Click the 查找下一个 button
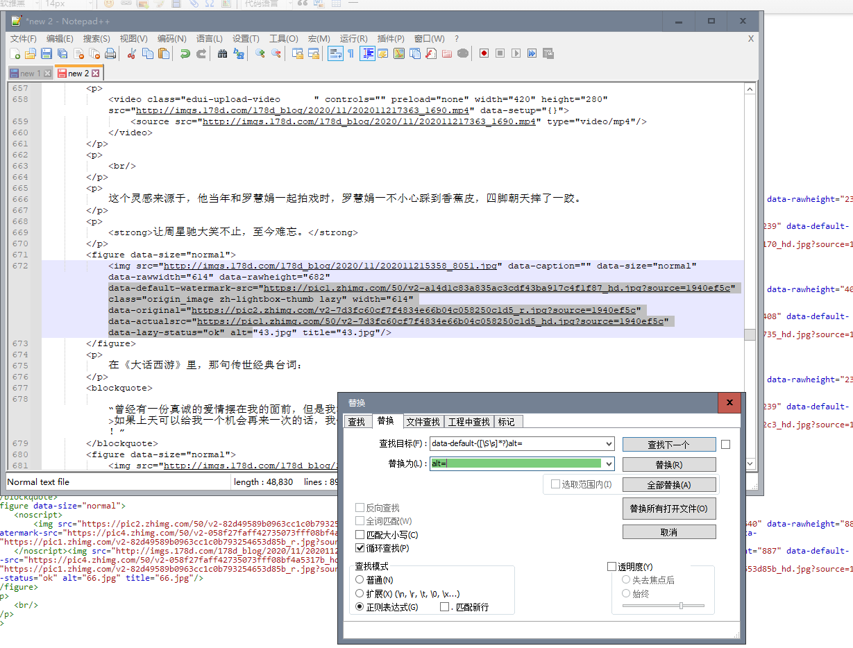 [668, 444]
